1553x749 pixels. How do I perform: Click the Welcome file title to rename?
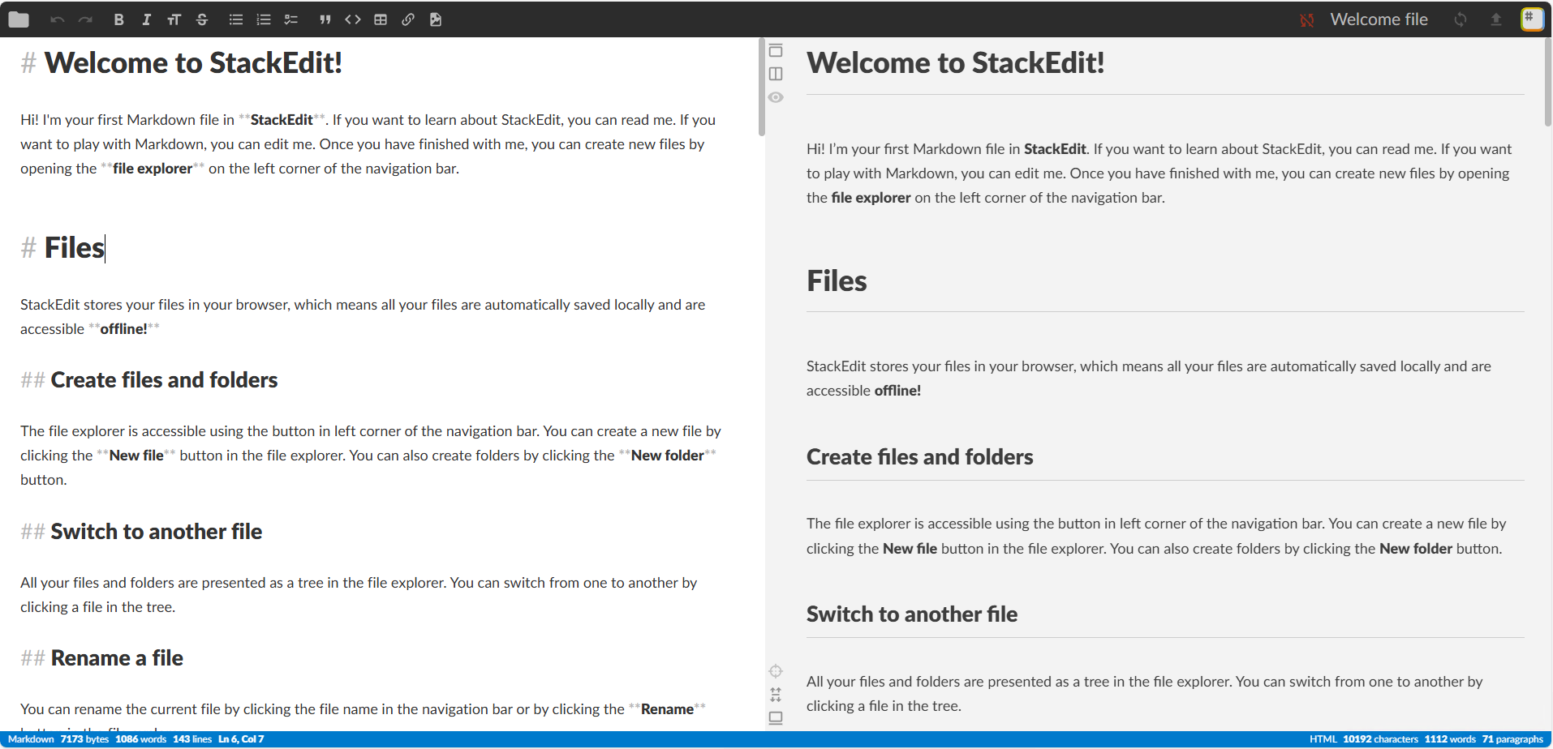[x=1379, y=19]
